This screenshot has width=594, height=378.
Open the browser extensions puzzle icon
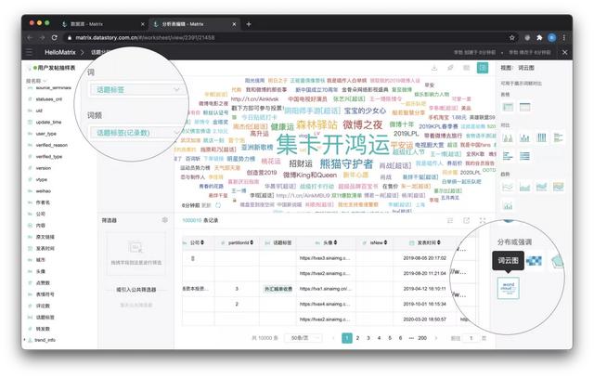(539, 37)
